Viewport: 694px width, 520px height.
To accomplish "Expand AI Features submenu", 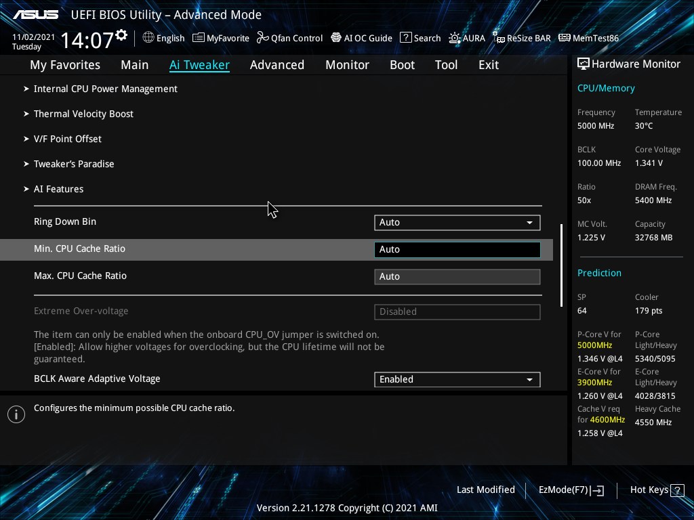I will pos(58,190).
